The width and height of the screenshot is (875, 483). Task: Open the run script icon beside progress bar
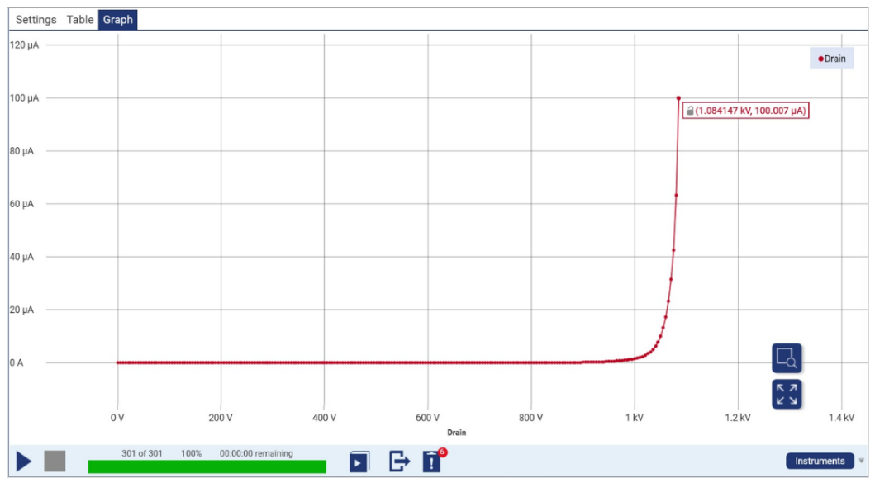pos(359,462)
